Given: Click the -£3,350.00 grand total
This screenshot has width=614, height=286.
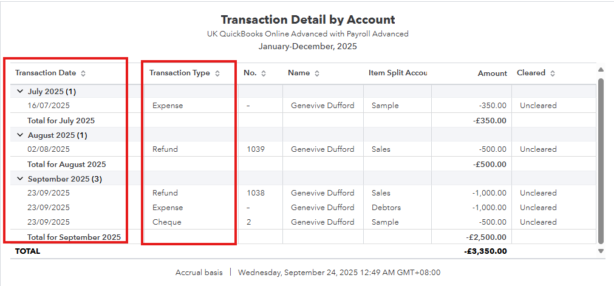Looking at the screenshot, I should coord(485,251).
